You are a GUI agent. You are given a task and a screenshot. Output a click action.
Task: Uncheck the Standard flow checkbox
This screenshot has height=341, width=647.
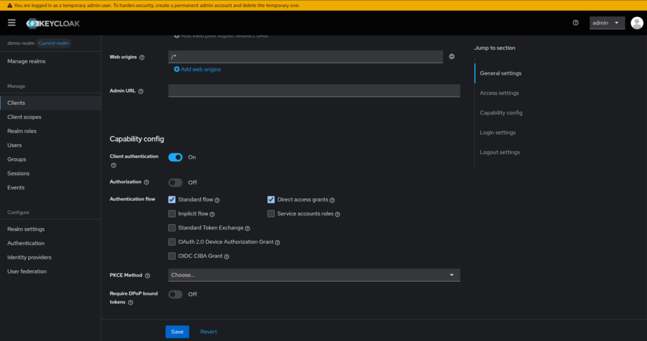(172, 200)
